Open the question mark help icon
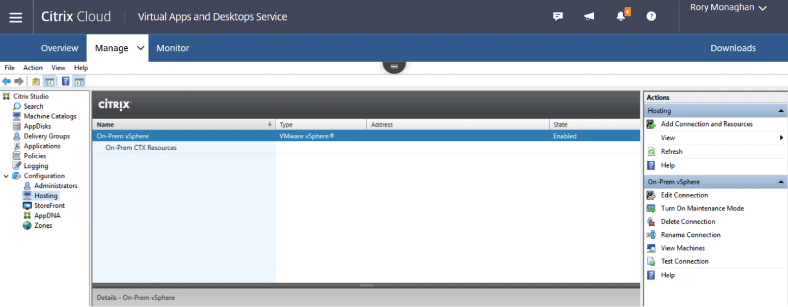 point(651,16)
